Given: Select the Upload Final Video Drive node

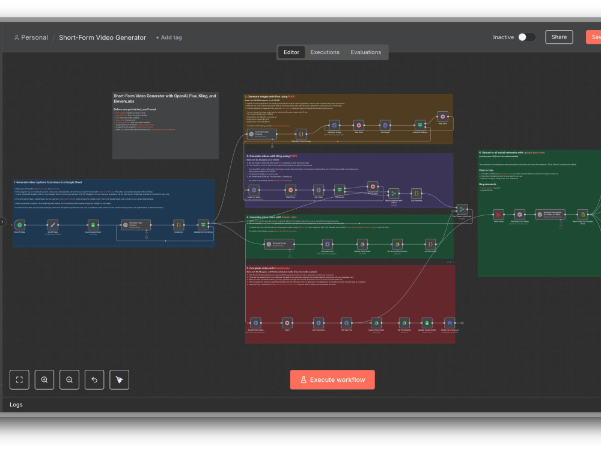Looking at the screenshot, I should click(376, 323).
